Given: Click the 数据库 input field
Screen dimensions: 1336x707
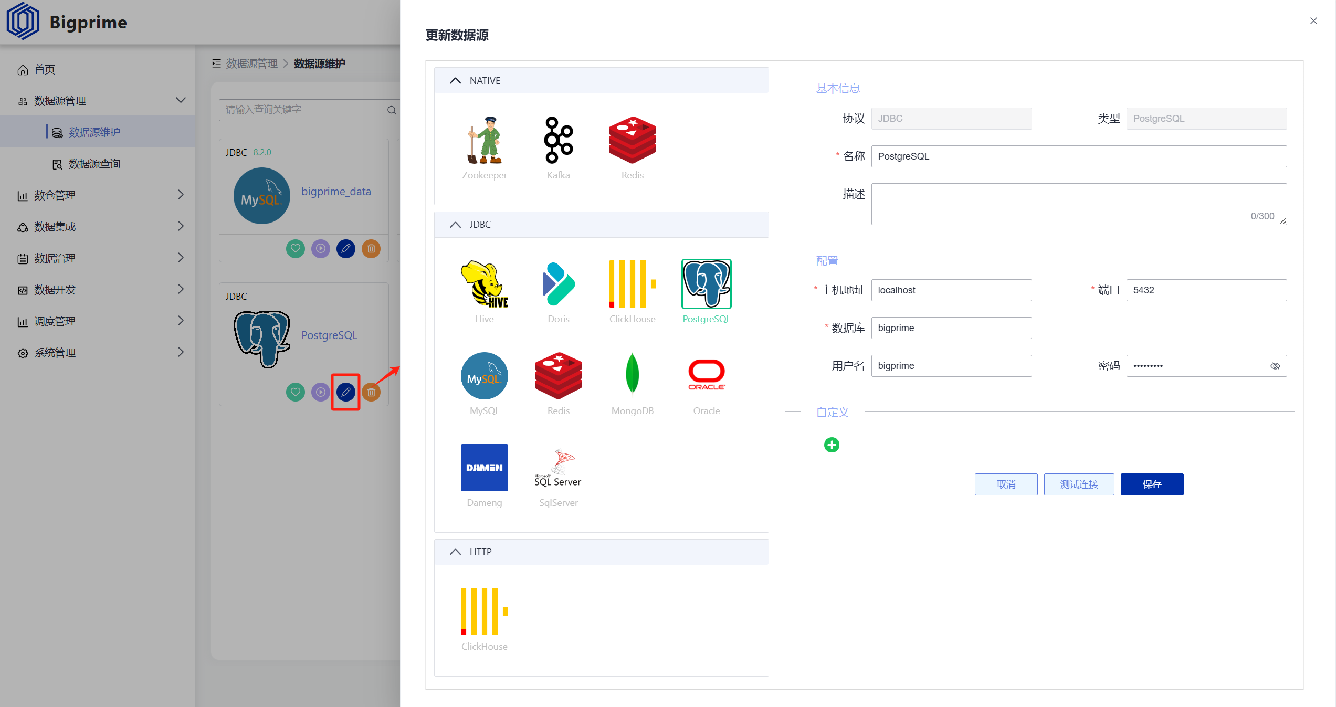Looking at the screenshot, I should point(951,328).
